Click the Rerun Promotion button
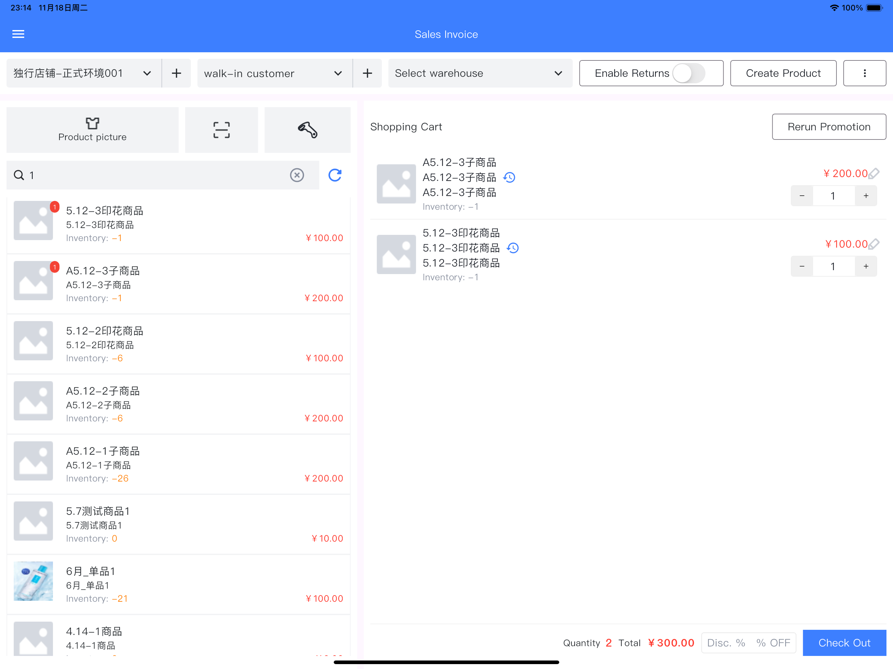 (x=829, y=127)
